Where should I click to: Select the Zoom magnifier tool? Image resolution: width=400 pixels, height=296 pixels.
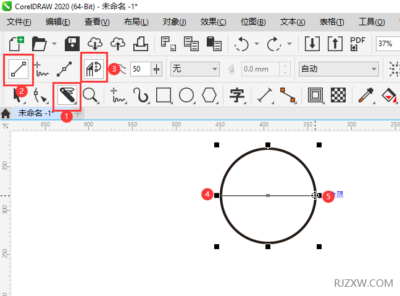(91, 96)
